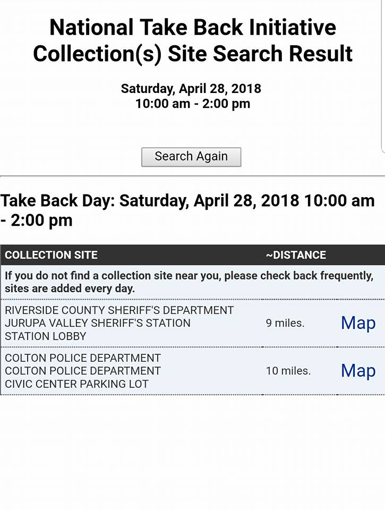Click the CIVIC CENTER PARKING LOT text
The width and height of the screenshot is (385, 510).
[x=76, y=384]
